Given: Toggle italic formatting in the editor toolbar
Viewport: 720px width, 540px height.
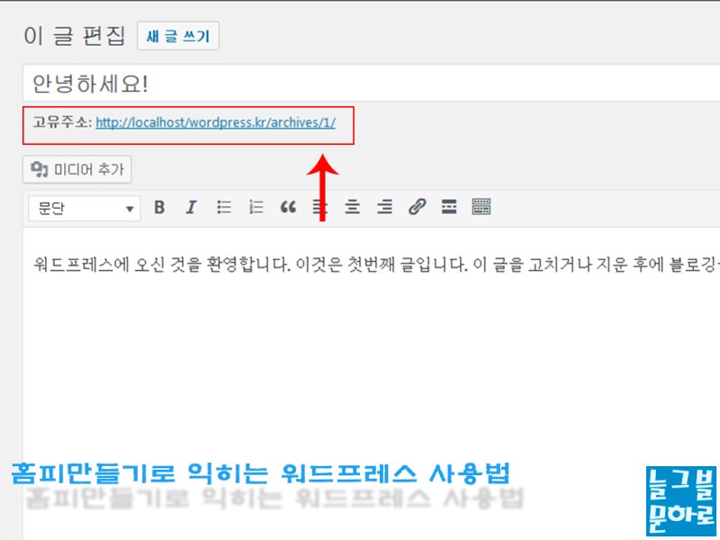Looking at the screenshot, I should [191, 207].
